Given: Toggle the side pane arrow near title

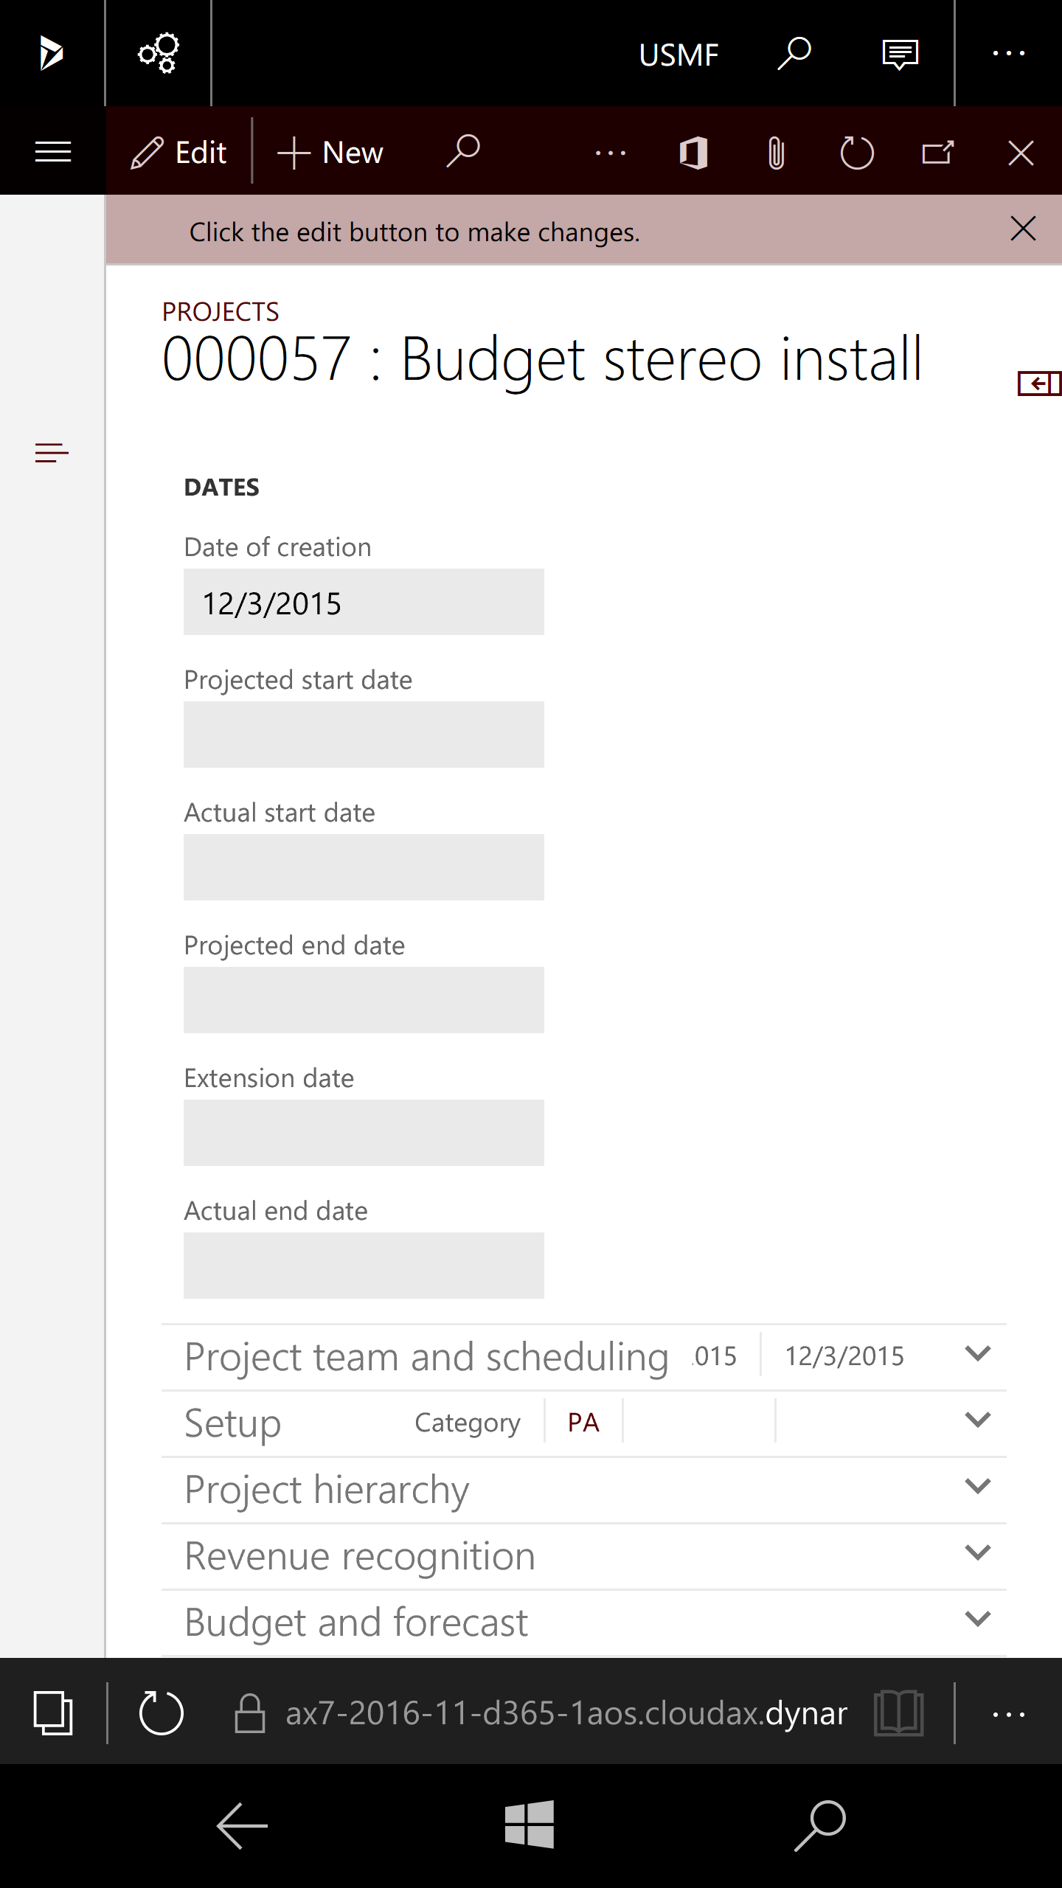Looking at the screenshot, I should 1039,383.
